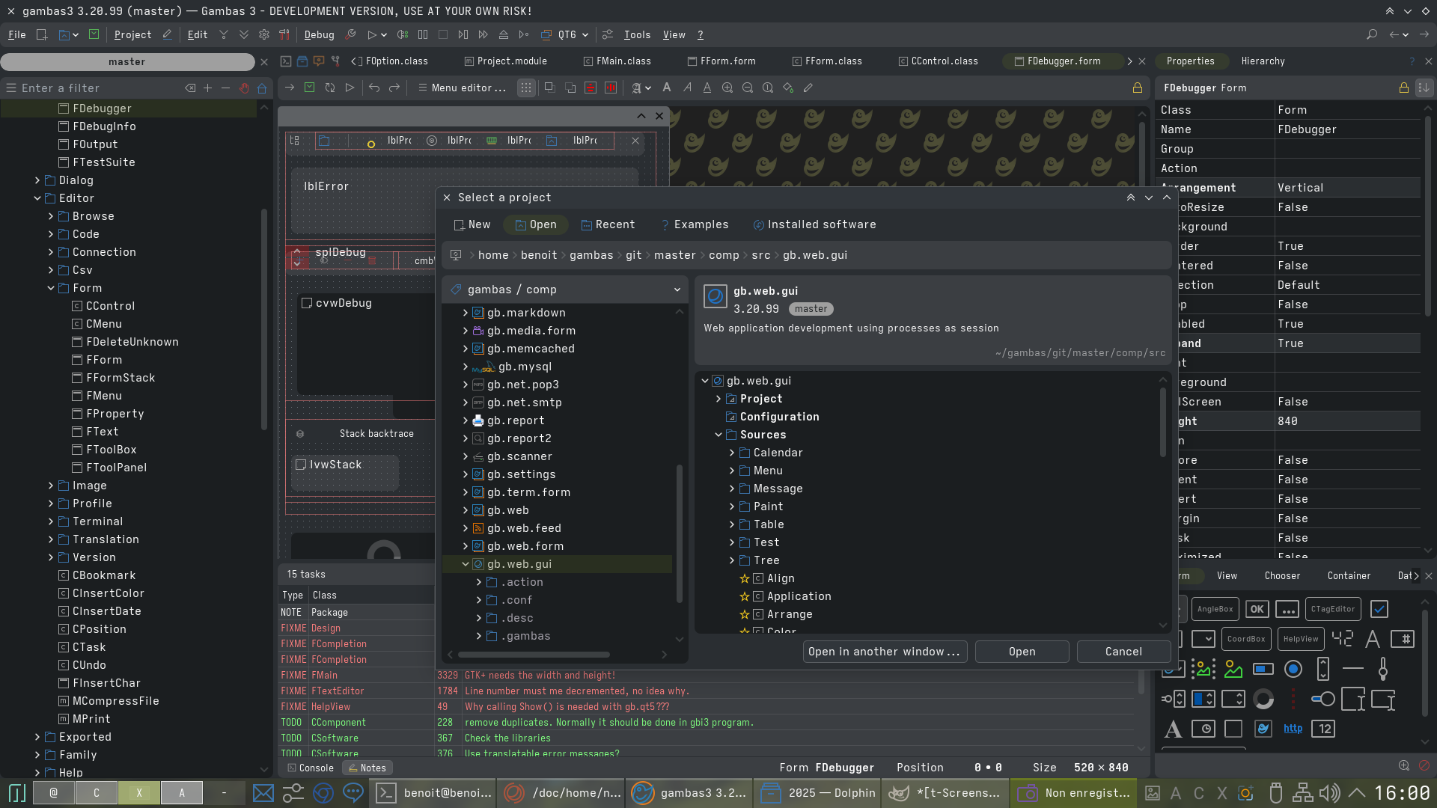The width and height of the screenshot is (1437, 808).
Task: Toggle the lock icon in Properties header
Action: (x=1404, y=88)
